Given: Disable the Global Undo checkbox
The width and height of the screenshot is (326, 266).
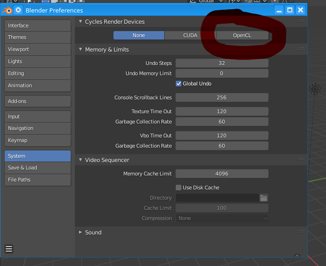Looking at the screenshot, I should [x=179, y=84].
